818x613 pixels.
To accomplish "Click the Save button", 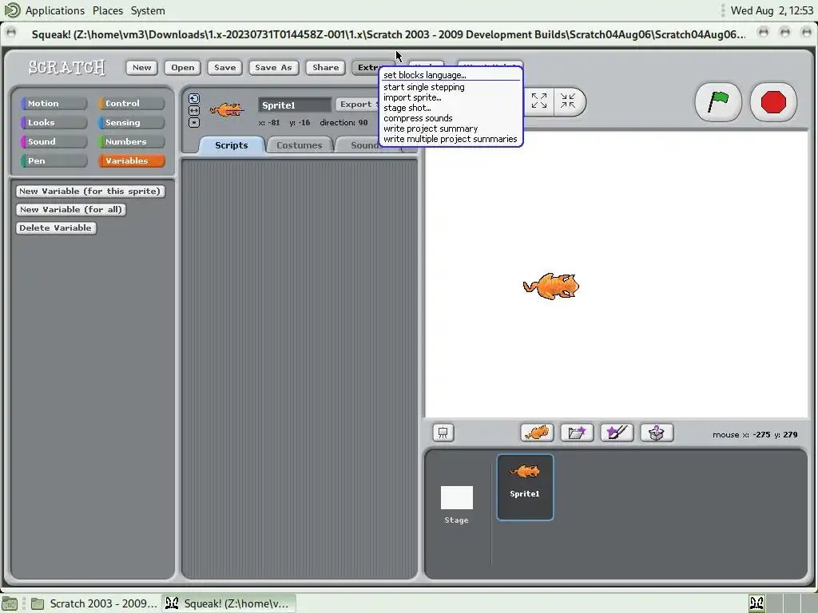I will tap(224, 67).
